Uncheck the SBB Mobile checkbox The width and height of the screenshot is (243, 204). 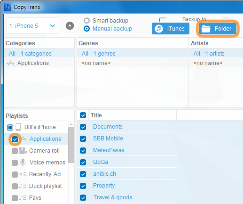(x=83, y=139)
